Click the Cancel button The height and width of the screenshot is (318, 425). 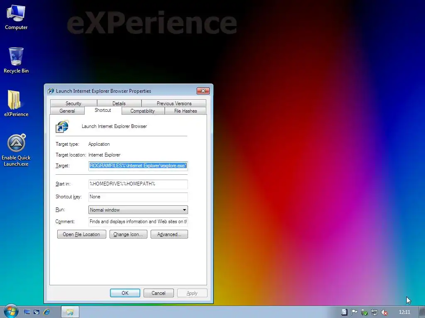[159, 293]
